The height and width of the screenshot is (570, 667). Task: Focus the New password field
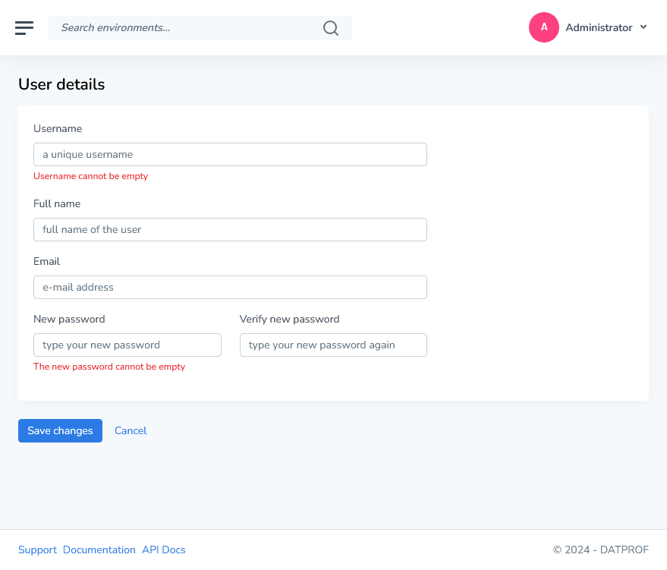tap(127, 345)
